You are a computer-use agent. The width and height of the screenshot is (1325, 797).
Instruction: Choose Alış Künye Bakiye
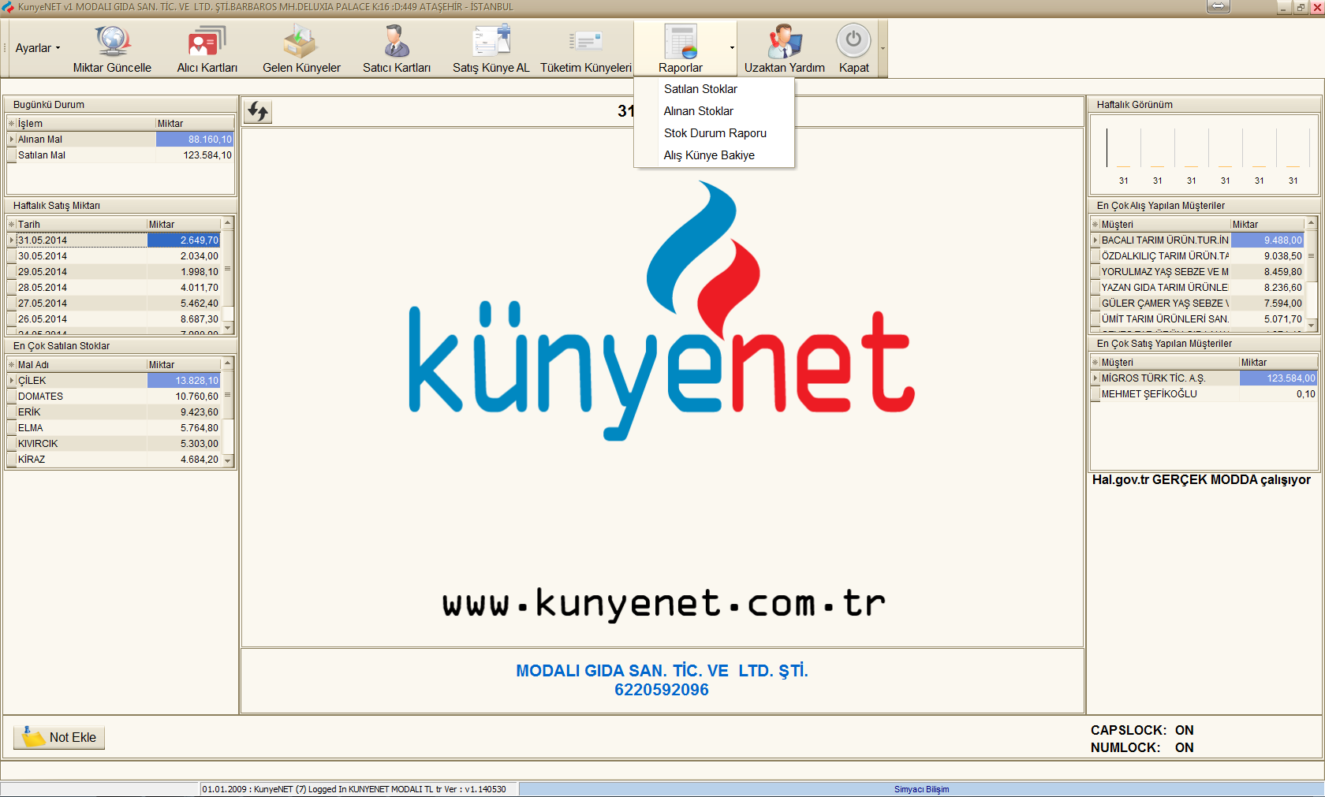tap(709, 155)
